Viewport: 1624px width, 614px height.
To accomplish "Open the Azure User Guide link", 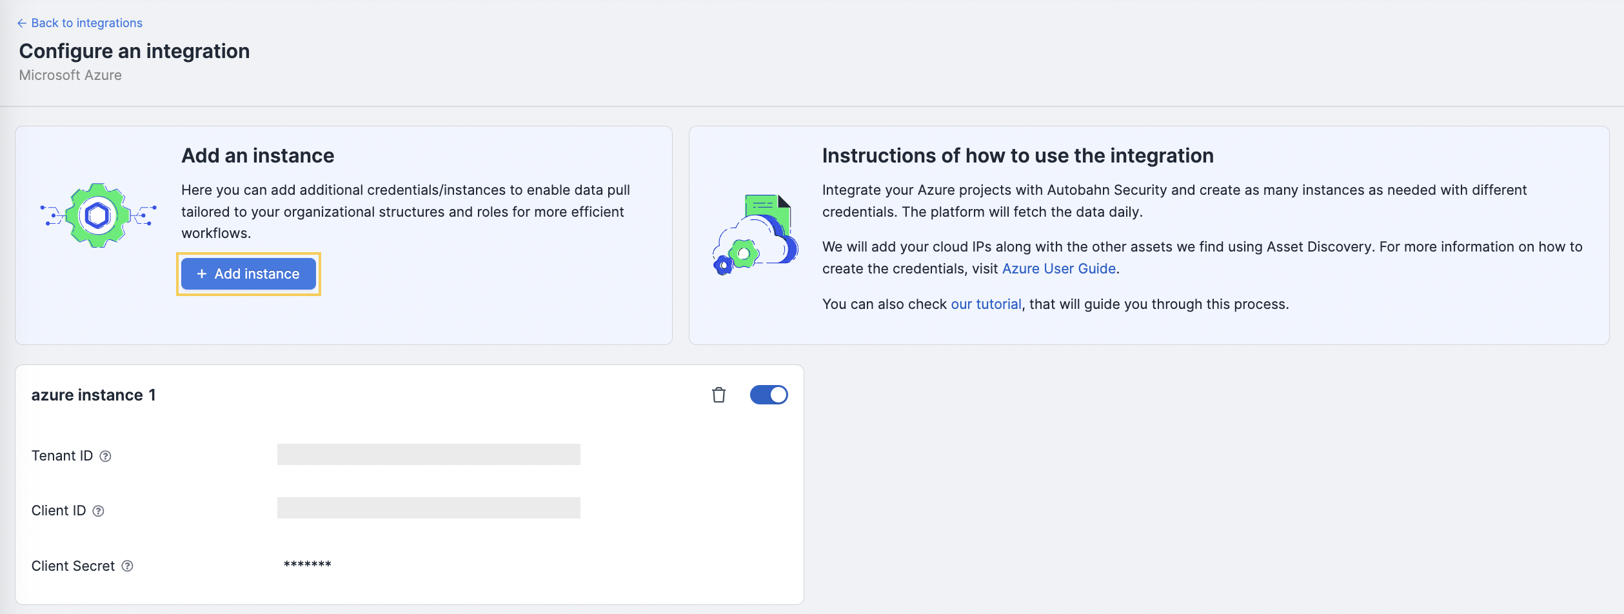I will pos(1058,268).
